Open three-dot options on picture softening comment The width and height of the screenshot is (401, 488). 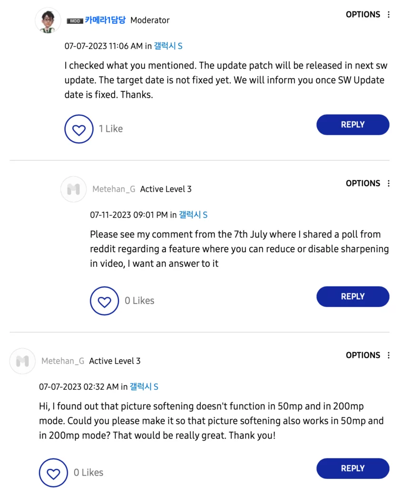click(389, 355)
